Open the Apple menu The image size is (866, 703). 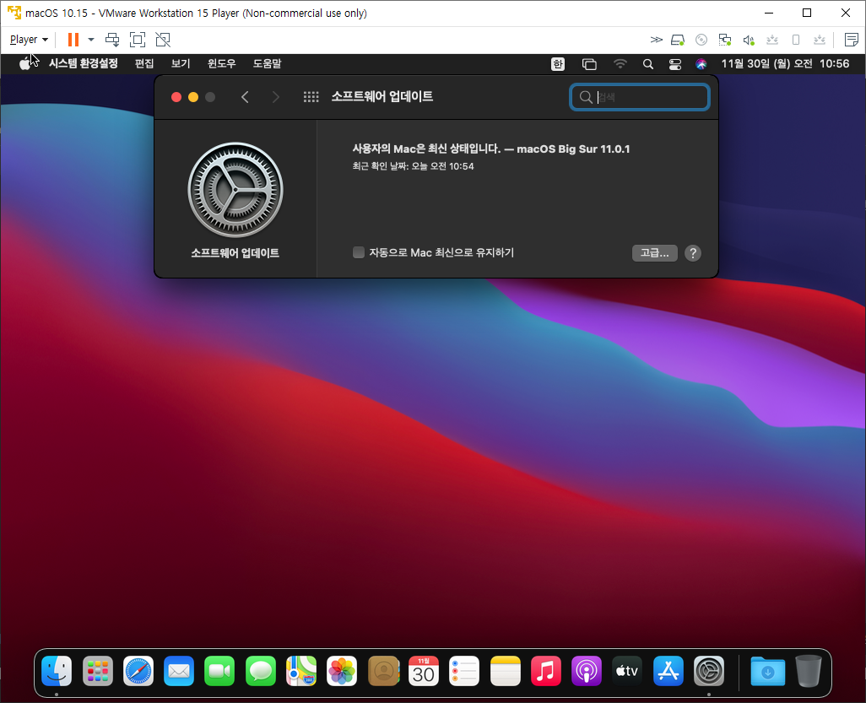[24, 63]
